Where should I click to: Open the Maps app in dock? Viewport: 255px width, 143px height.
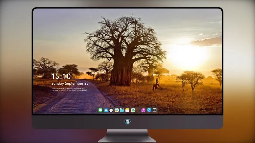(x=117, y=110)
